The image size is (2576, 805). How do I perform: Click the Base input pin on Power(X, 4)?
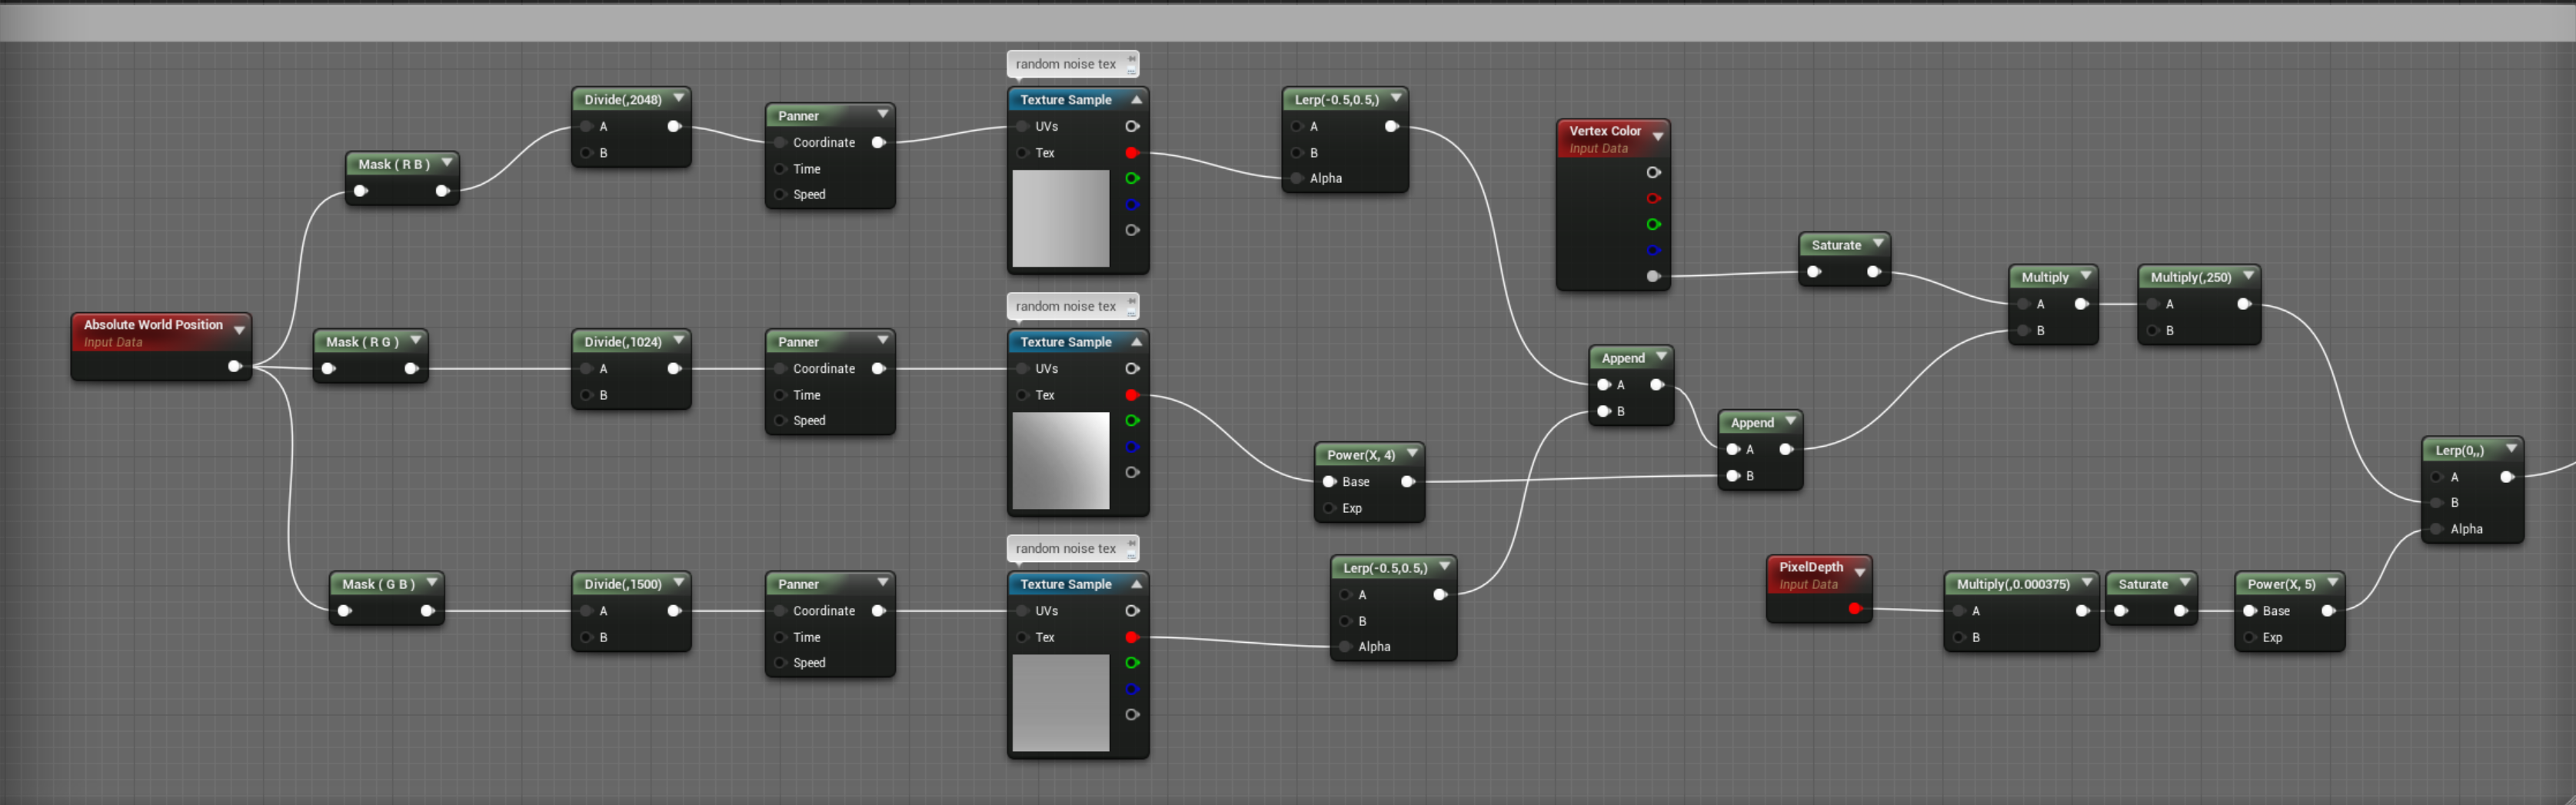(x=1330, y=481)
